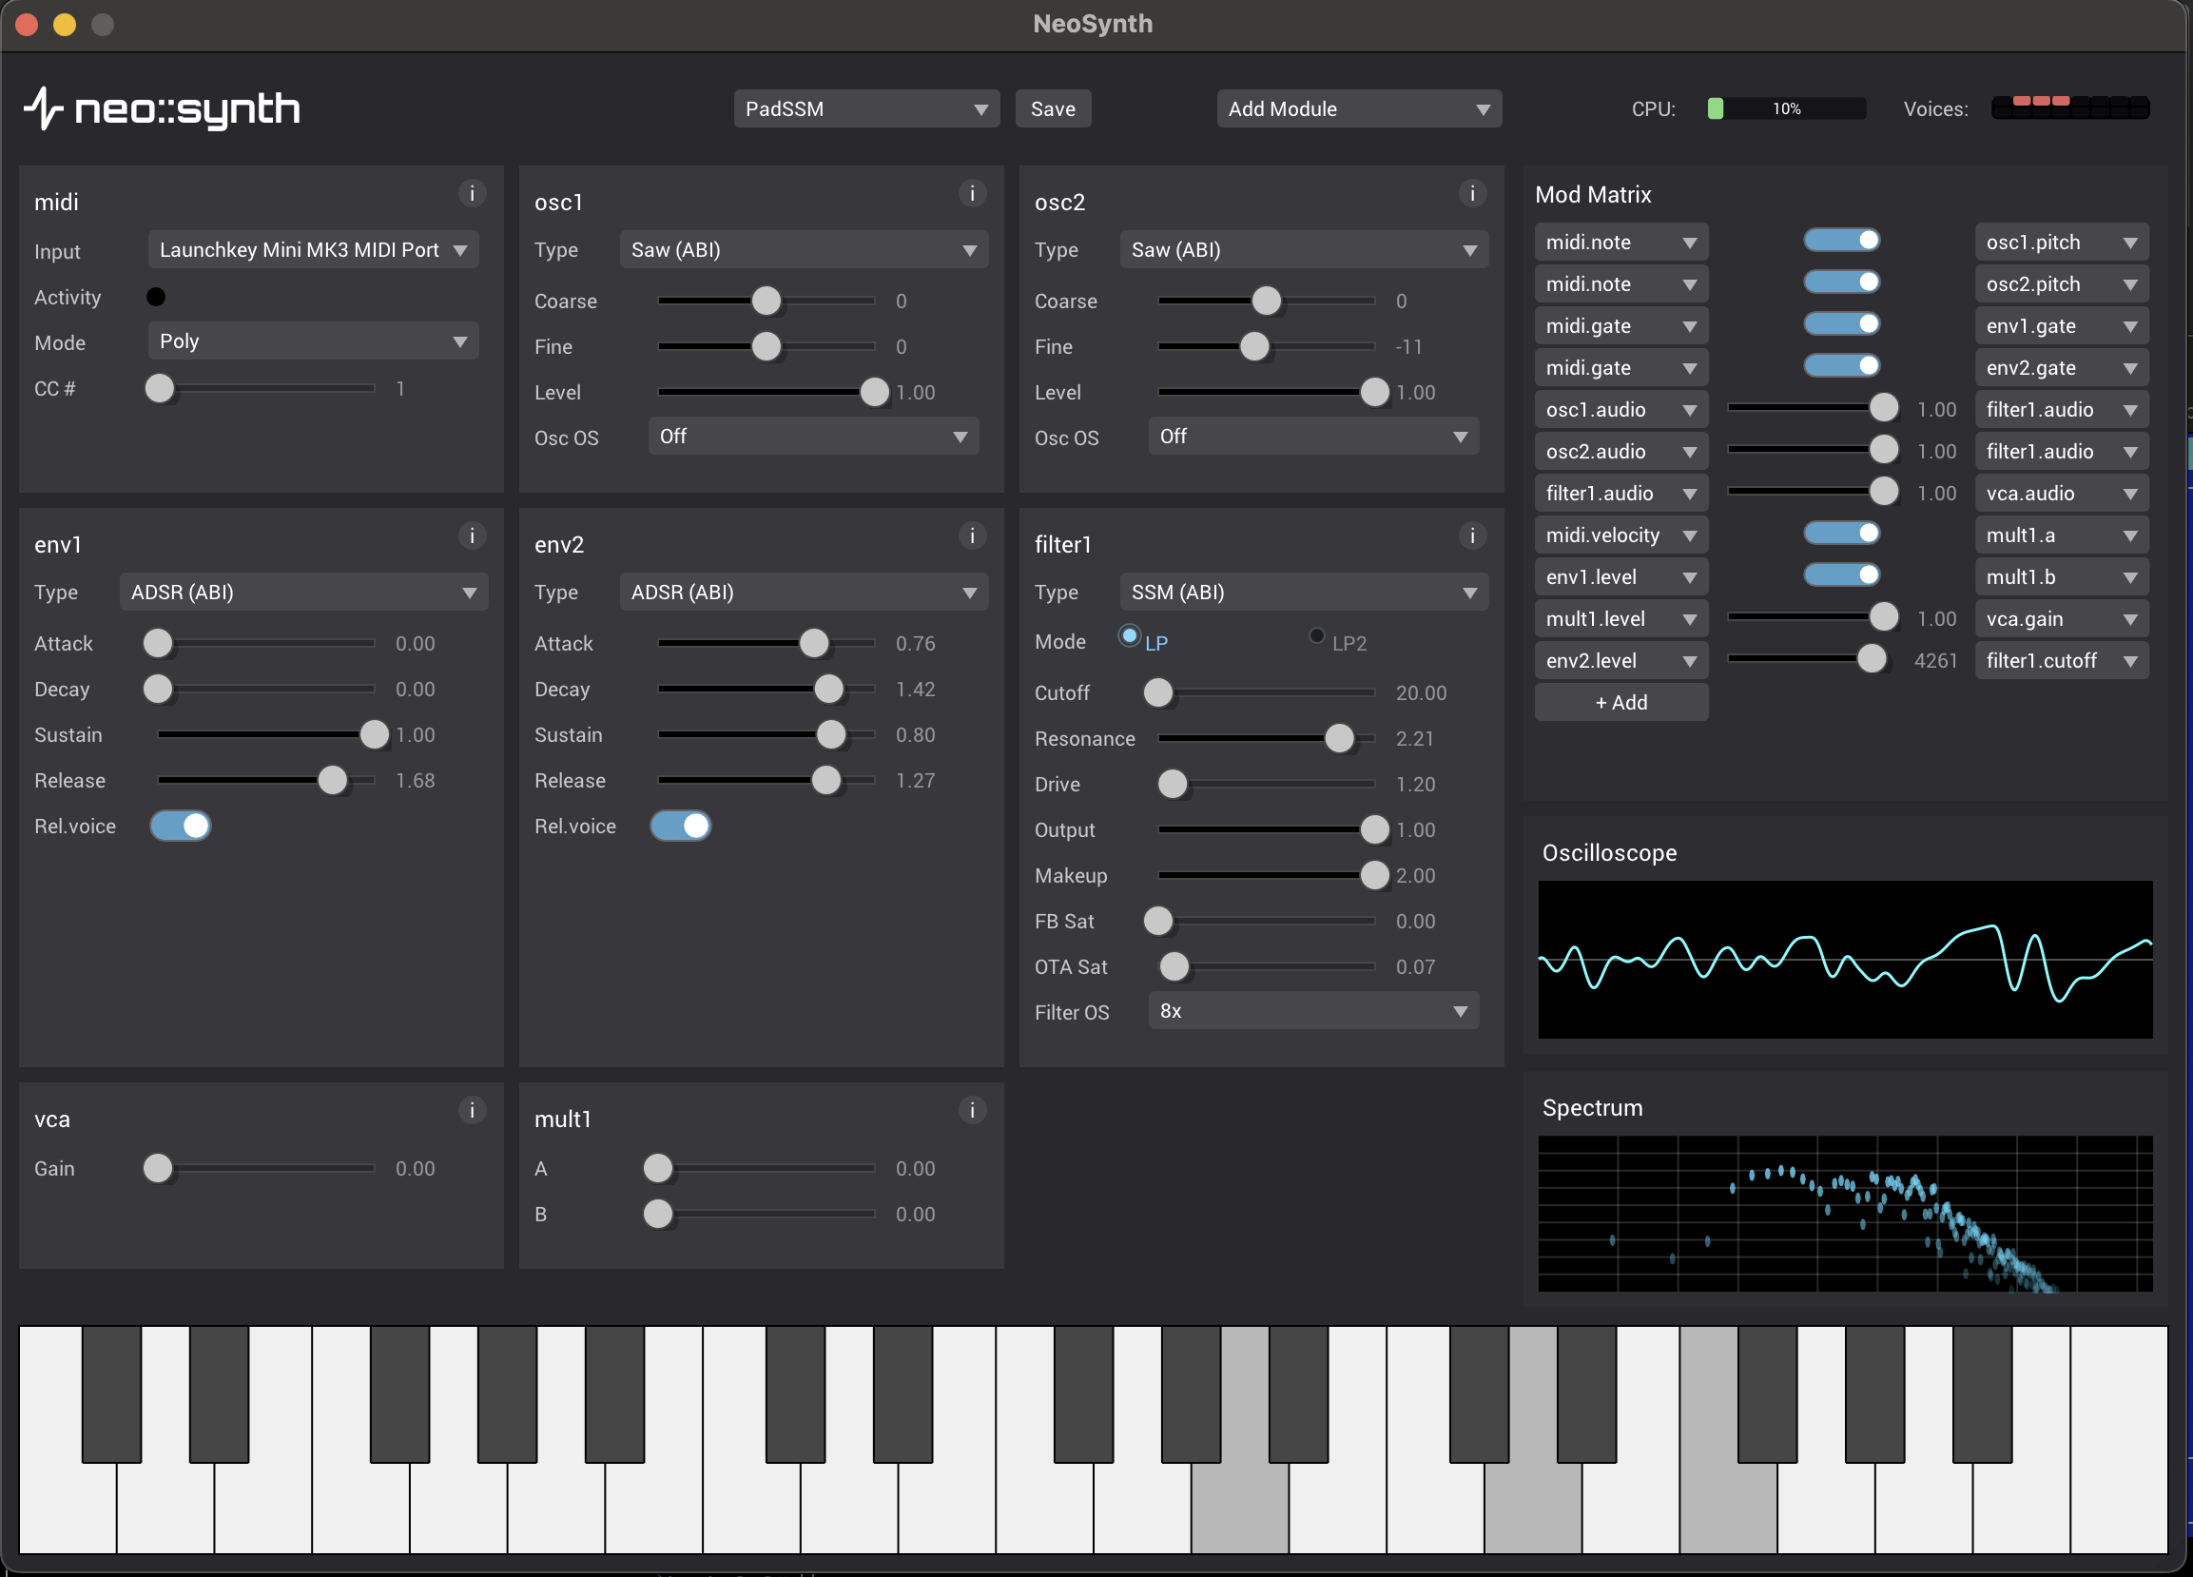
Task: Open osc1 Type Saw (ABI) menu
Action: [x=803, y=250]
